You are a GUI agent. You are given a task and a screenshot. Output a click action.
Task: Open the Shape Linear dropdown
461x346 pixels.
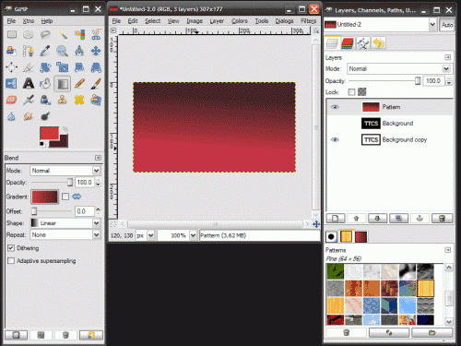(x=65, y=223)
